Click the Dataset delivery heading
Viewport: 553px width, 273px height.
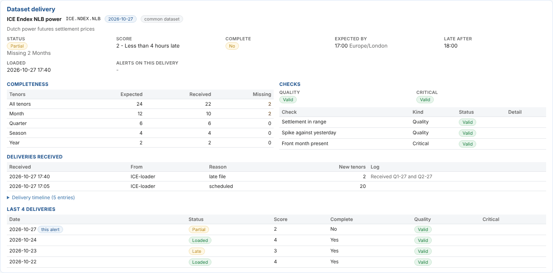(31, 9)
